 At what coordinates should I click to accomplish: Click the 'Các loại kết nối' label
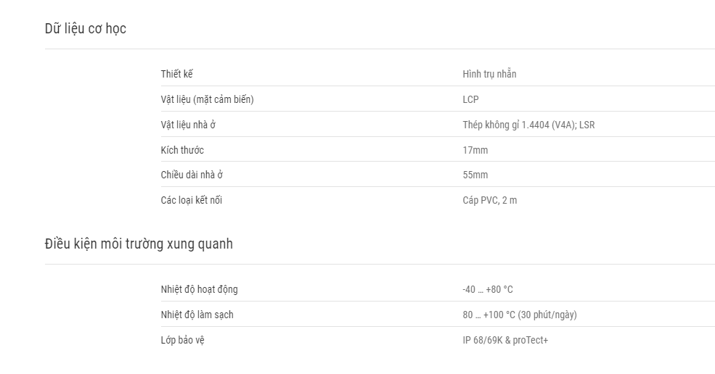191,200
